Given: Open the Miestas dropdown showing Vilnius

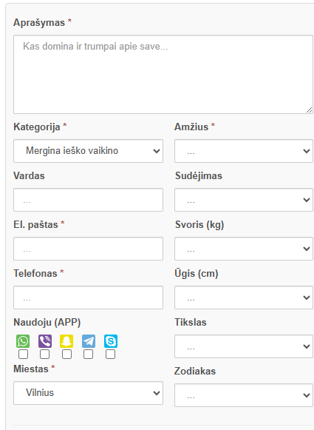Looking at the screenshot, I should (88, 393).
